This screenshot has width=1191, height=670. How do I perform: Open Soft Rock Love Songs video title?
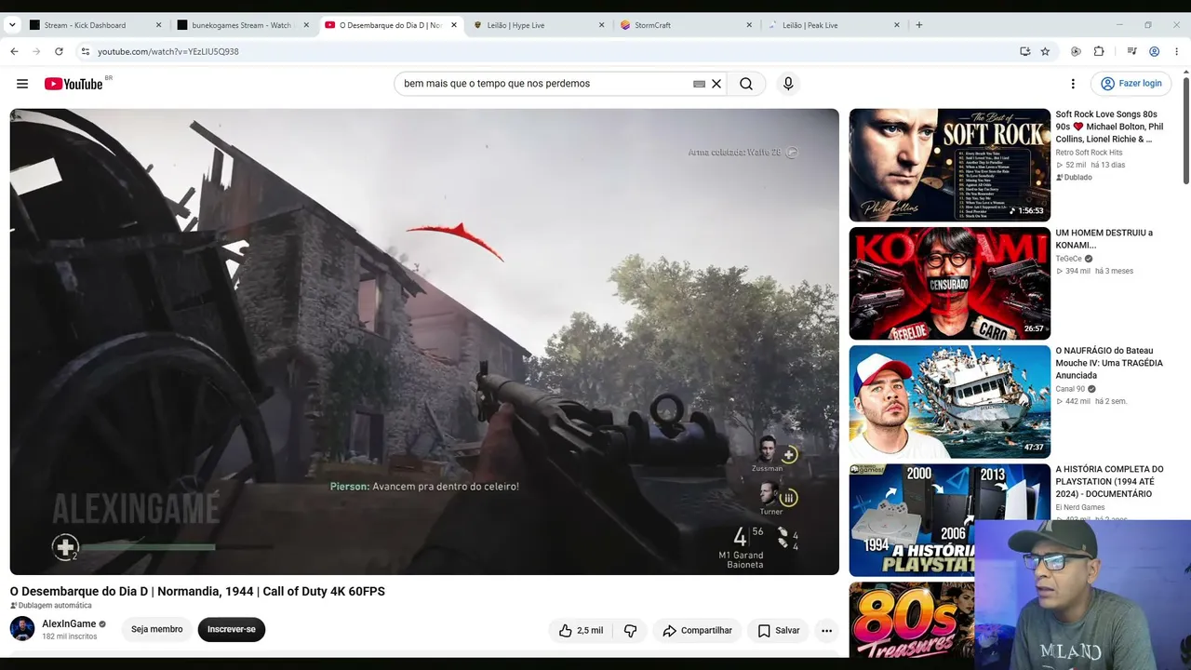coord(1109,127)
